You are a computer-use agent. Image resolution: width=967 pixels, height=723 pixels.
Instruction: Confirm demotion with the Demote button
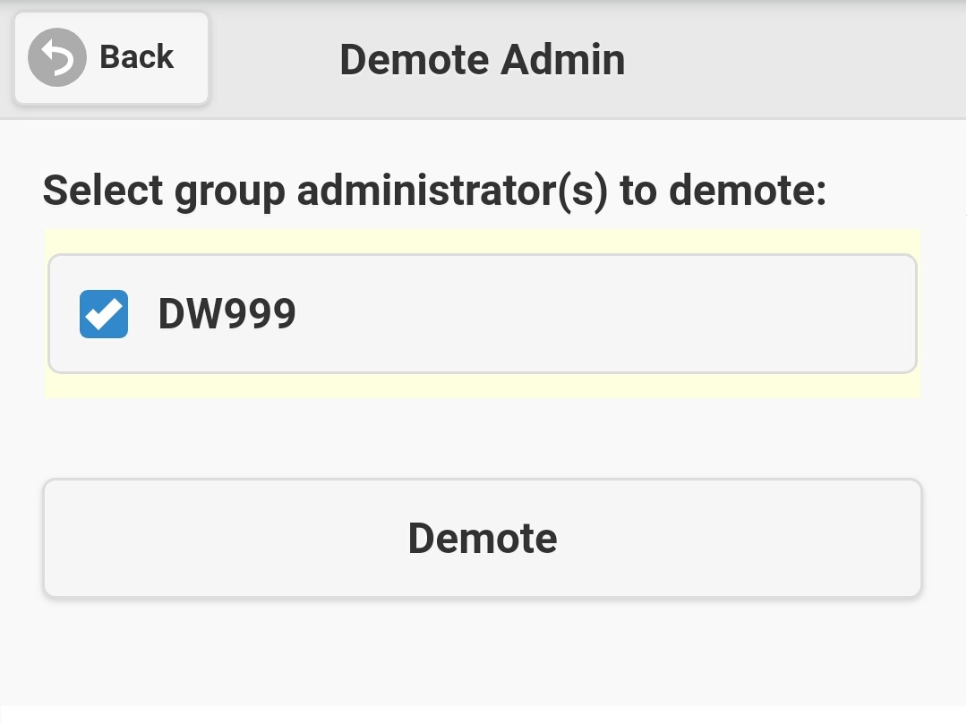tap(483, 538)
